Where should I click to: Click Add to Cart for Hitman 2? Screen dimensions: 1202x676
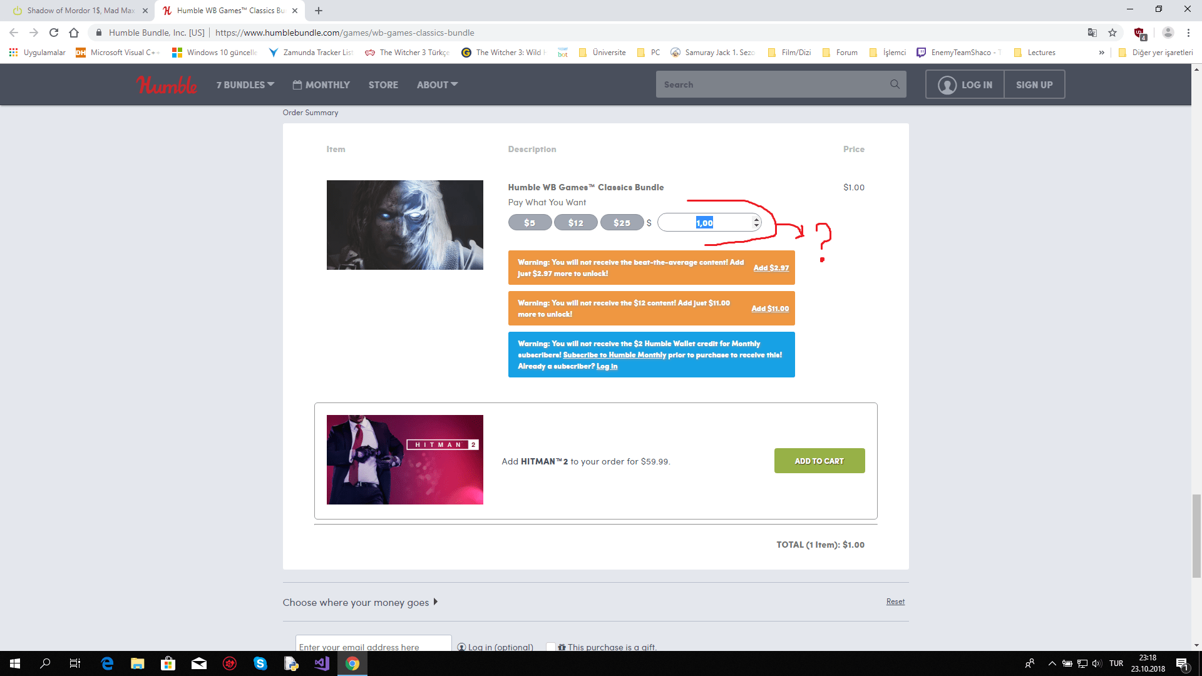[x=819, y=461]
